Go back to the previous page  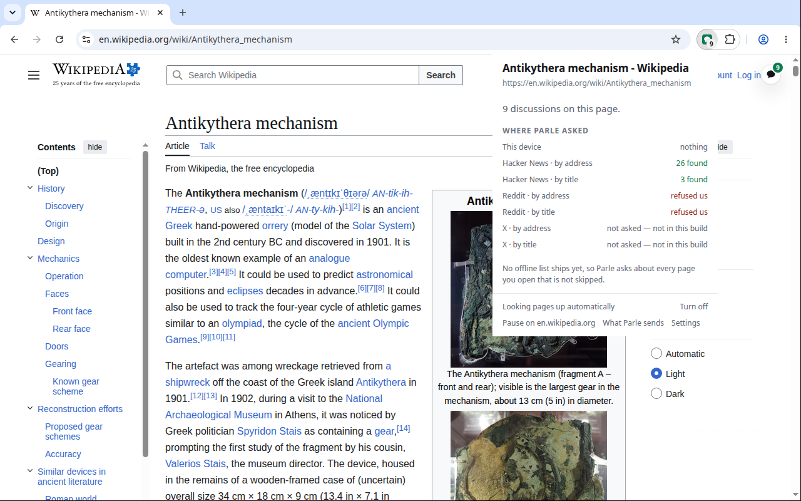point(14,39)
